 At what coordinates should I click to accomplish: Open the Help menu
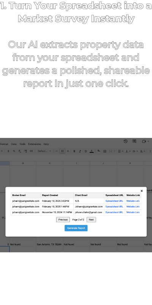pyautogui.click(x=46, y=144)
